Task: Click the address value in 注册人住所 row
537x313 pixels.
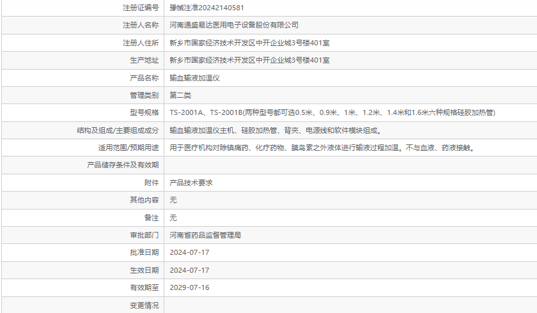Action: point(249,43)
